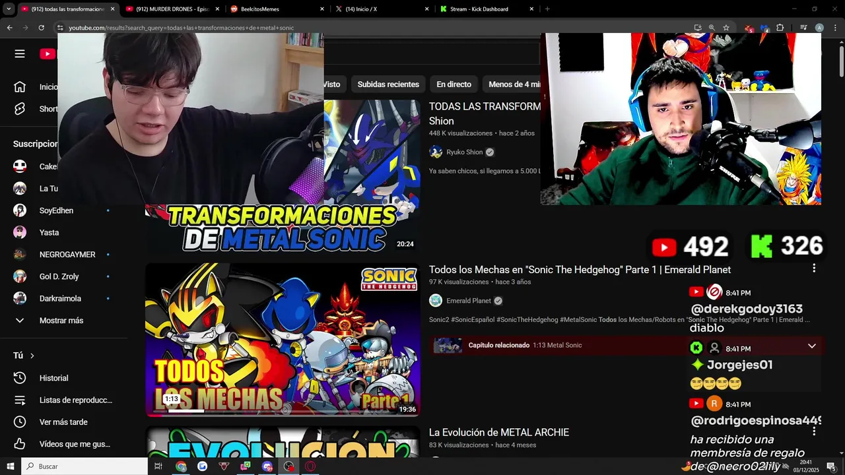
Task: Open Task View on the taskbar
Action: tap(158, 466)
